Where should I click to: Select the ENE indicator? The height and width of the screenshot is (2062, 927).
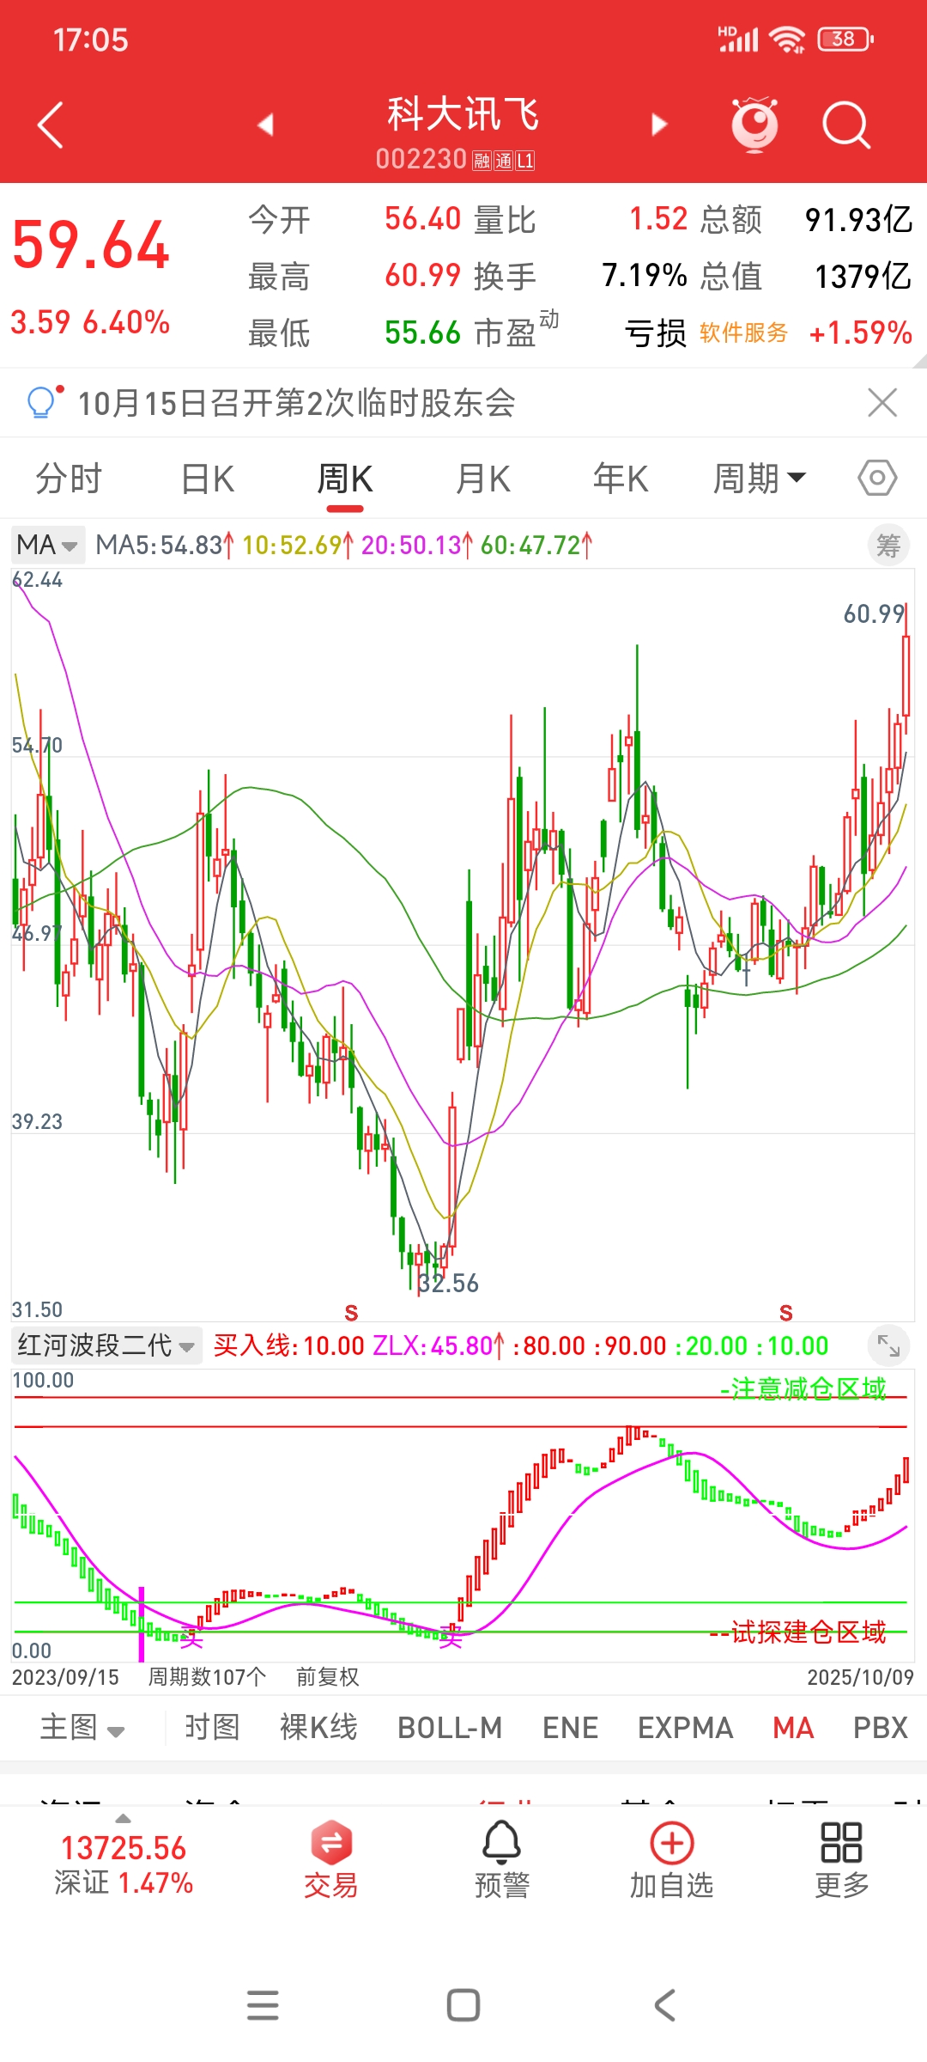(570, 1728)
